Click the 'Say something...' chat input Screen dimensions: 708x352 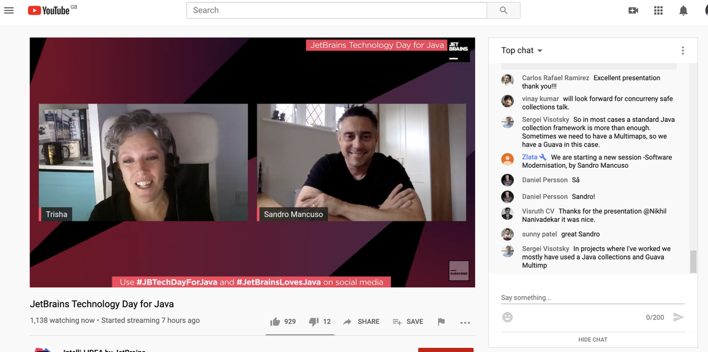click(592, 298)
